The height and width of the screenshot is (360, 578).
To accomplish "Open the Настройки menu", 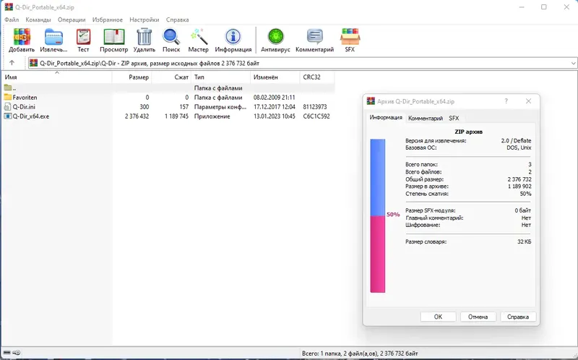I will (x=144, y=20).
